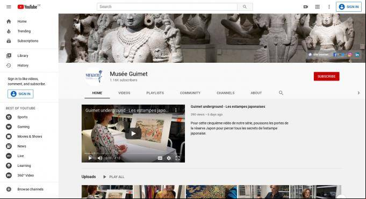The height and width of the screenshot is (199, 366).
Task: Switch to the ABOUT tab
Action: point(256,93)
